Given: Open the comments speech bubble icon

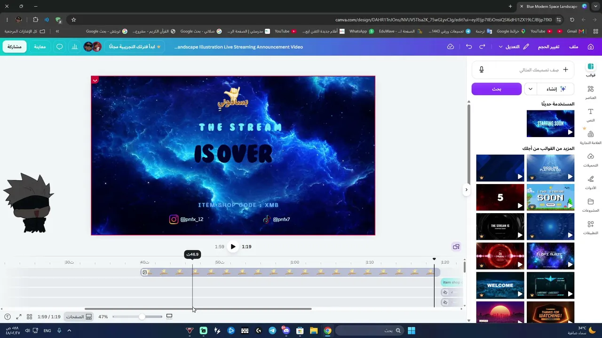Looking at the screenshot, I should point(60,47).
